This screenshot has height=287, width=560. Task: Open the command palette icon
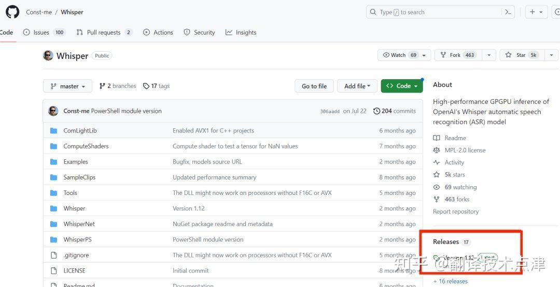pos(508,12)
